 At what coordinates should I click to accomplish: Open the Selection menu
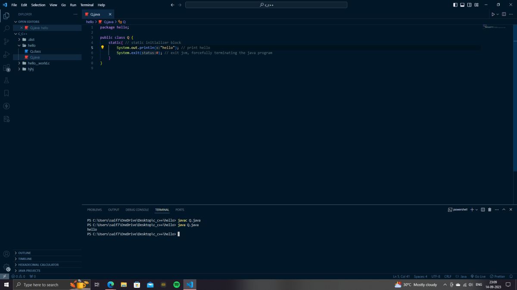pos(38,5)
